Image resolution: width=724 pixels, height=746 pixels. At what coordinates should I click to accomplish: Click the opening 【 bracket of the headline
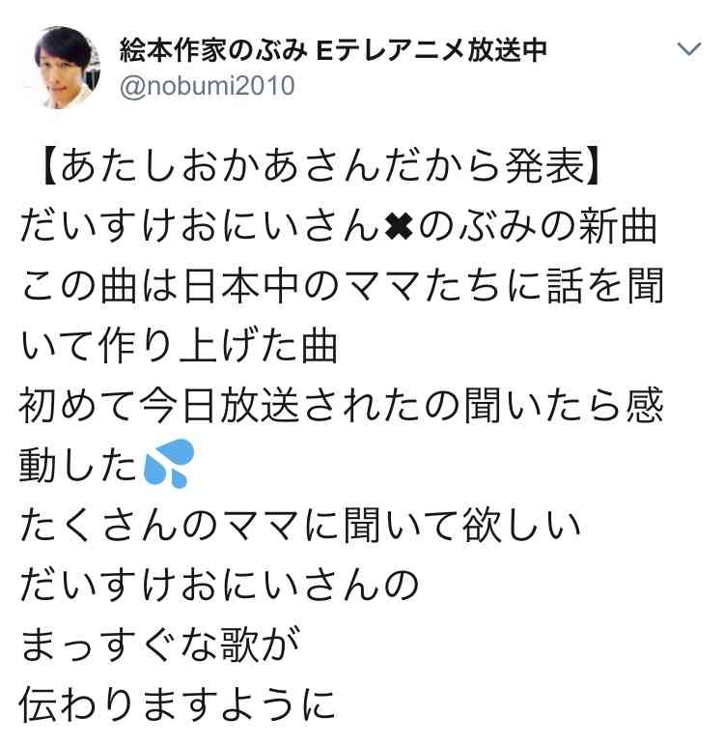tap(48, 166)
